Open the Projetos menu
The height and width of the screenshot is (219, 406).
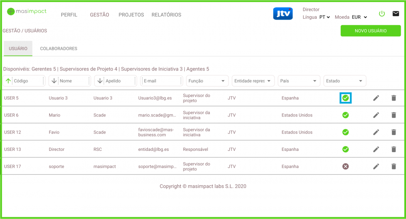(131, 15)
